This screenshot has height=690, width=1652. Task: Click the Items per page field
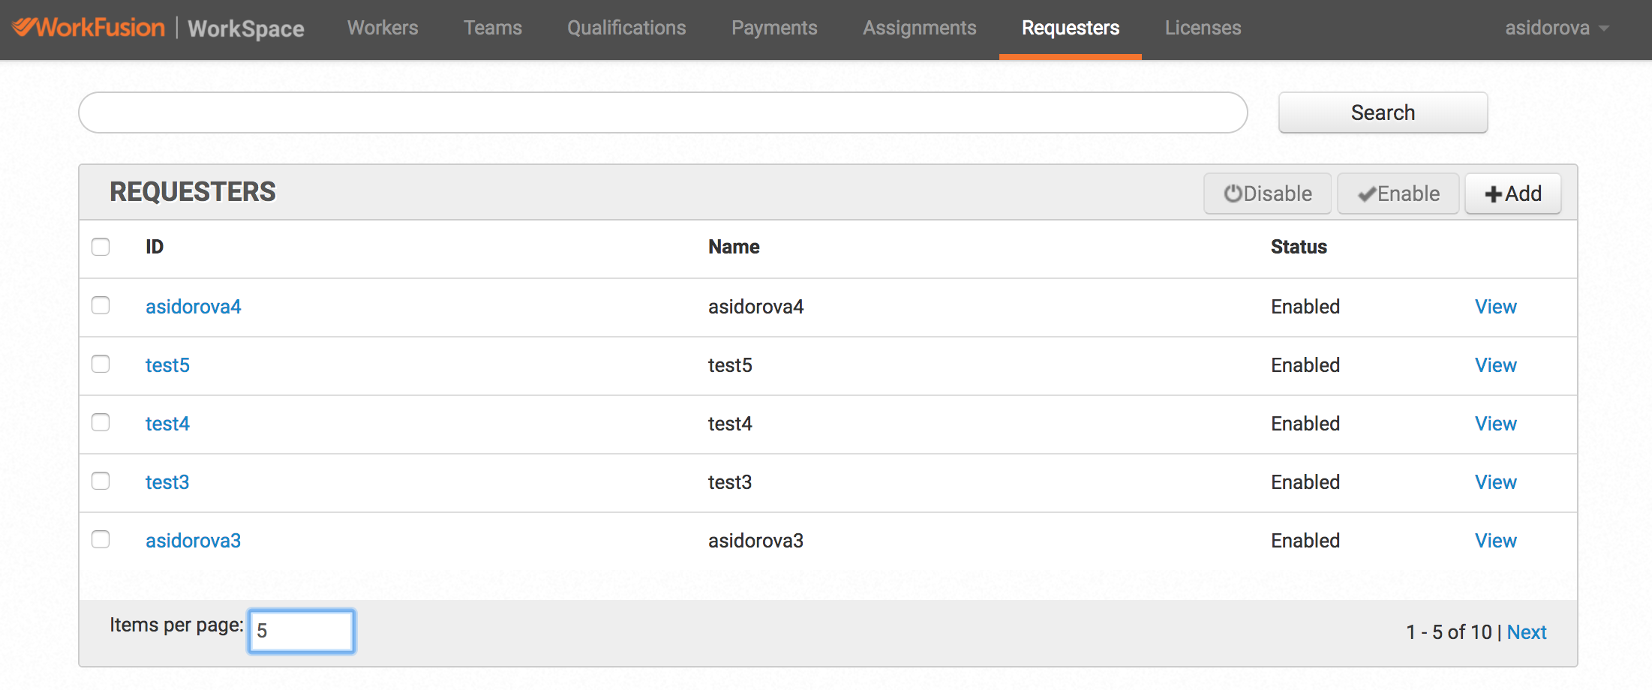pyautogui.click(x=302, y=631)
